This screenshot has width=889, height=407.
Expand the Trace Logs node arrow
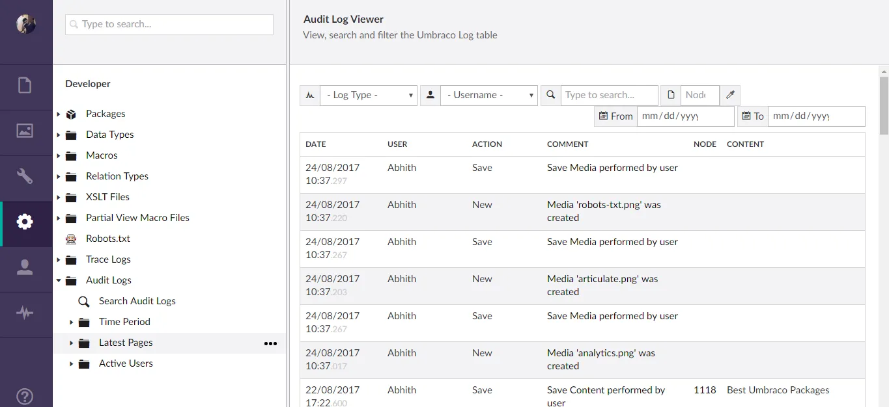pos(58,259)
